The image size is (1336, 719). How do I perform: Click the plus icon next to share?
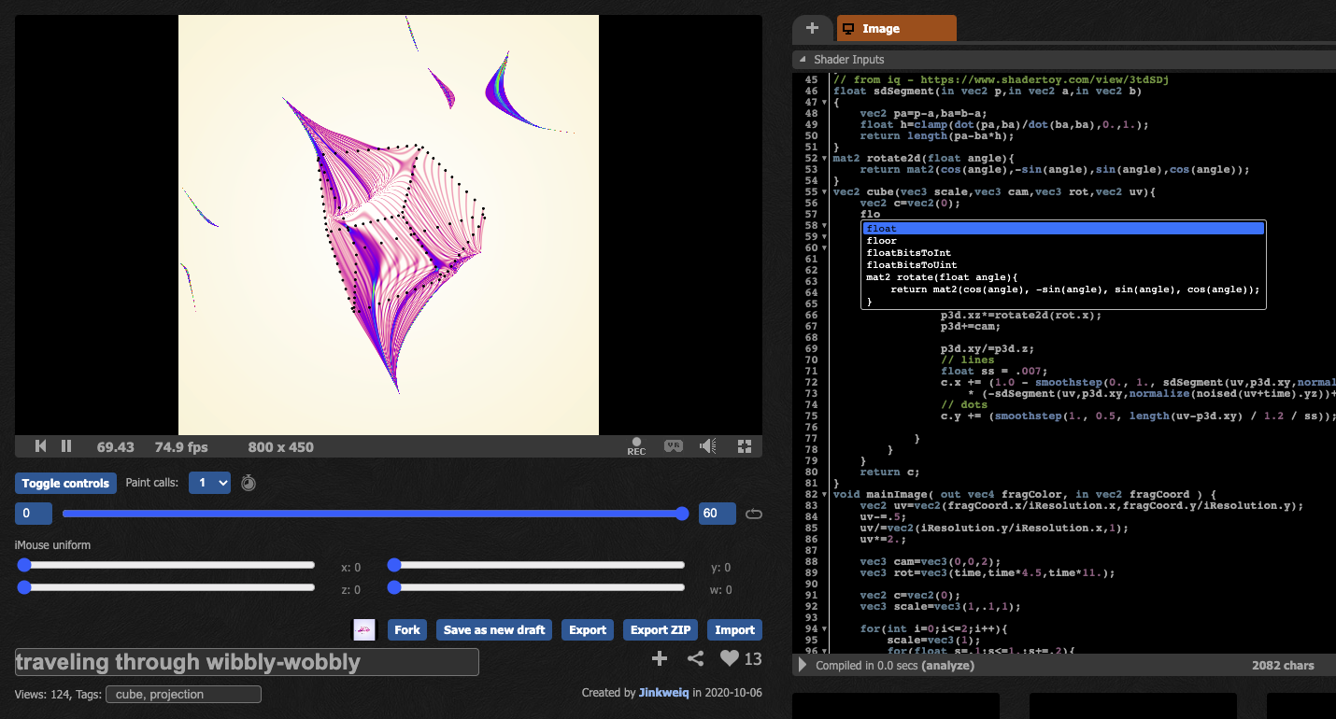tap(660, 658)
